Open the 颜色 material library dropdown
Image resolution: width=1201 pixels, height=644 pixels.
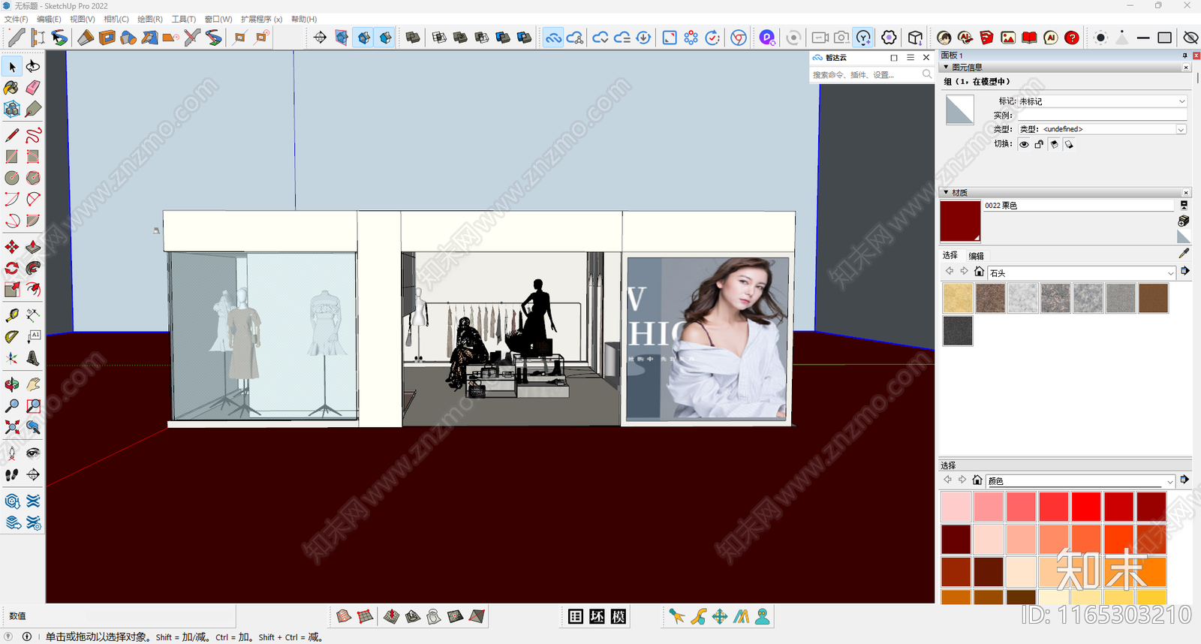click(1081, 481)
